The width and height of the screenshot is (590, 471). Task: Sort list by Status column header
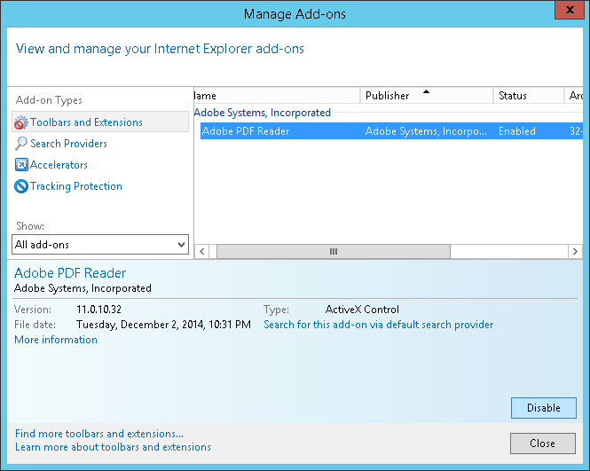(x=529, y=96)
